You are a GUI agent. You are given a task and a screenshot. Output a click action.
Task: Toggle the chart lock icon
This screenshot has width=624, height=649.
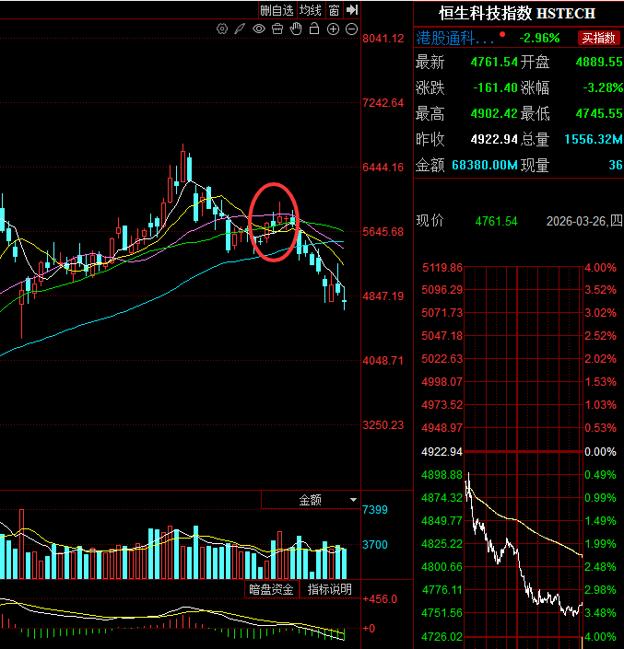click(314, 29)
